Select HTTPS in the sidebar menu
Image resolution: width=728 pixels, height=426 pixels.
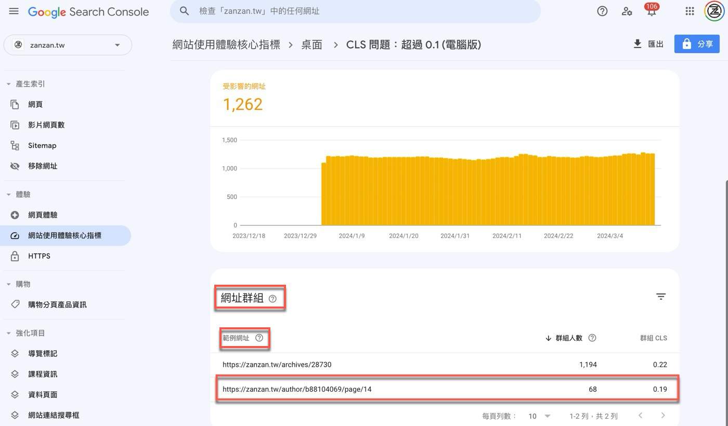[x=39, y=256]
